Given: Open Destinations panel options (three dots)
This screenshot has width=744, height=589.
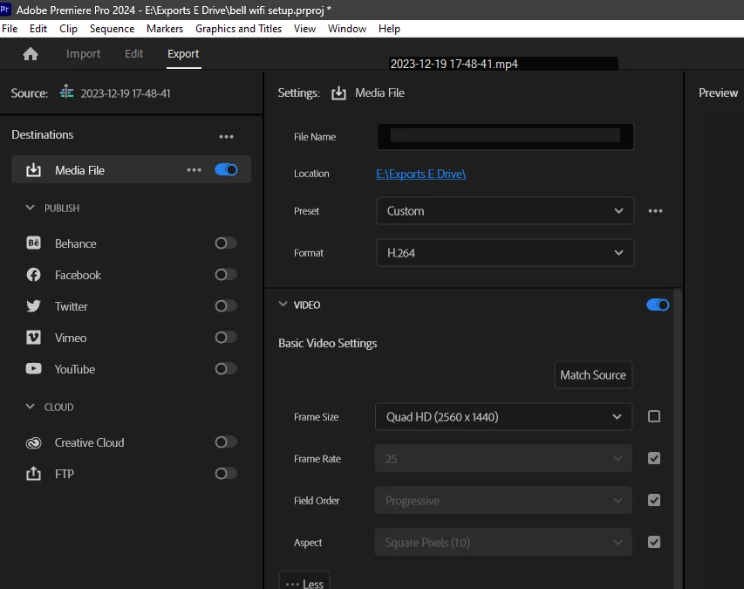Looking at the screenshot, I should coord(226,137).
